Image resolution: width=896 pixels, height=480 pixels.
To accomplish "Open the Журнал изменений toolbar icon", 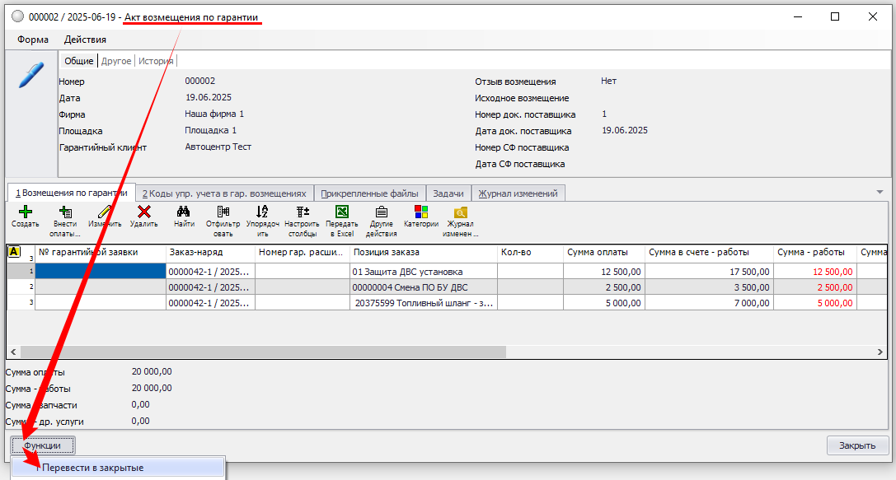I will point(460,212).
